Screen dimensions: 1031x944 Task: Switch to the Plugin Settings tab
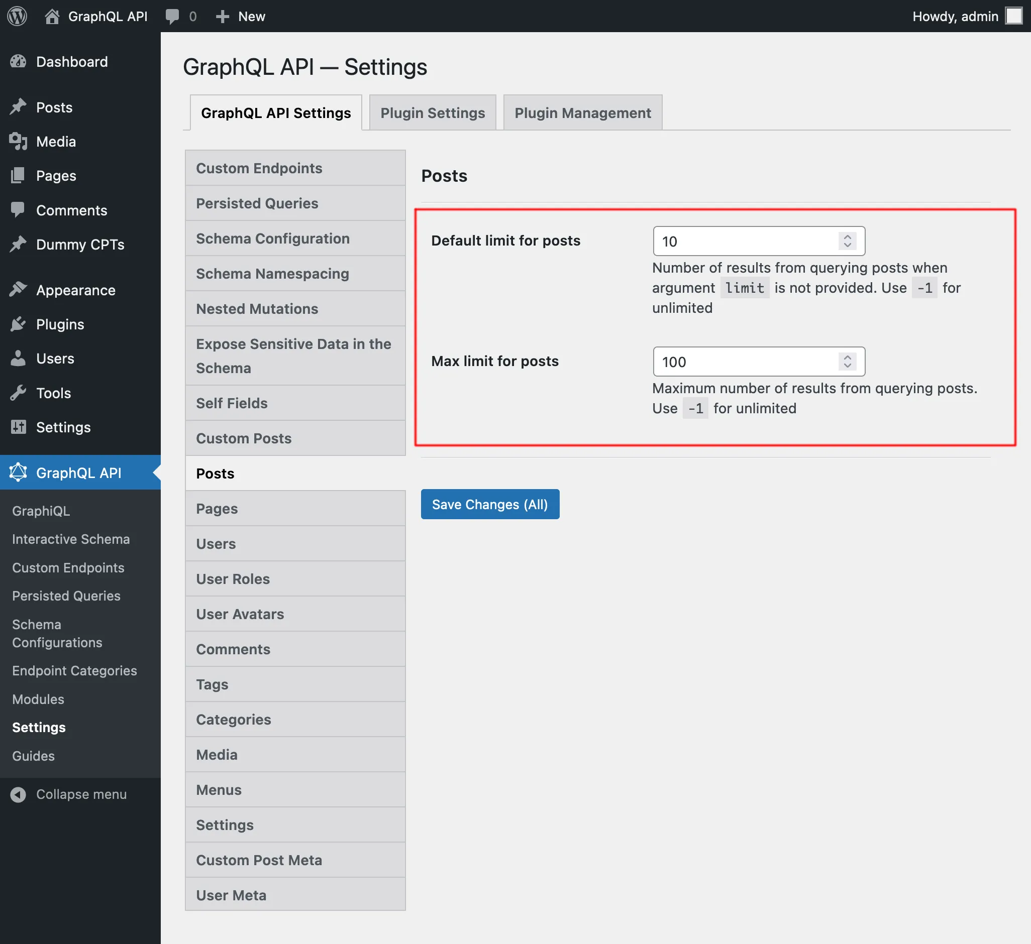pos(432,112)
